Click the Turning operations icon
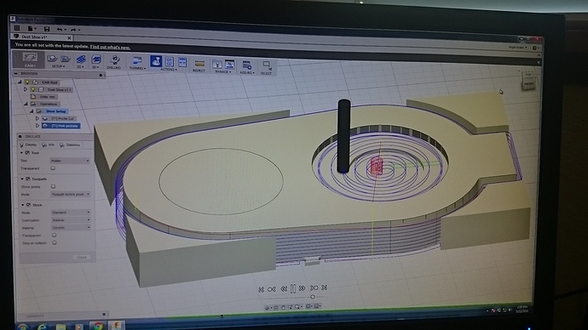 tap(137, 61)
